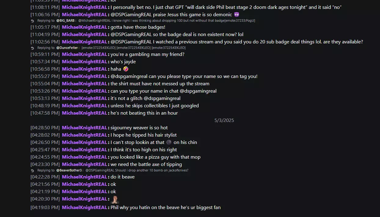The width and height of the screenshot is (380, 217).
Task: Open the @BIG_BARB username in reply line
Action: (65, 20)
